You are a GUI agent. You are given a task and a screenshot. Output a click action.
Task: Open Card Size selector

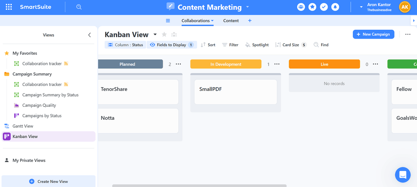(x=291, y=45)
